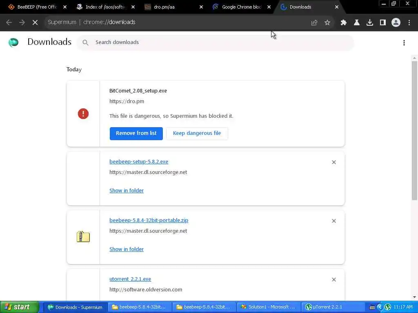Open utorrent_2.2.1.exe link

(x=130, y=279)
